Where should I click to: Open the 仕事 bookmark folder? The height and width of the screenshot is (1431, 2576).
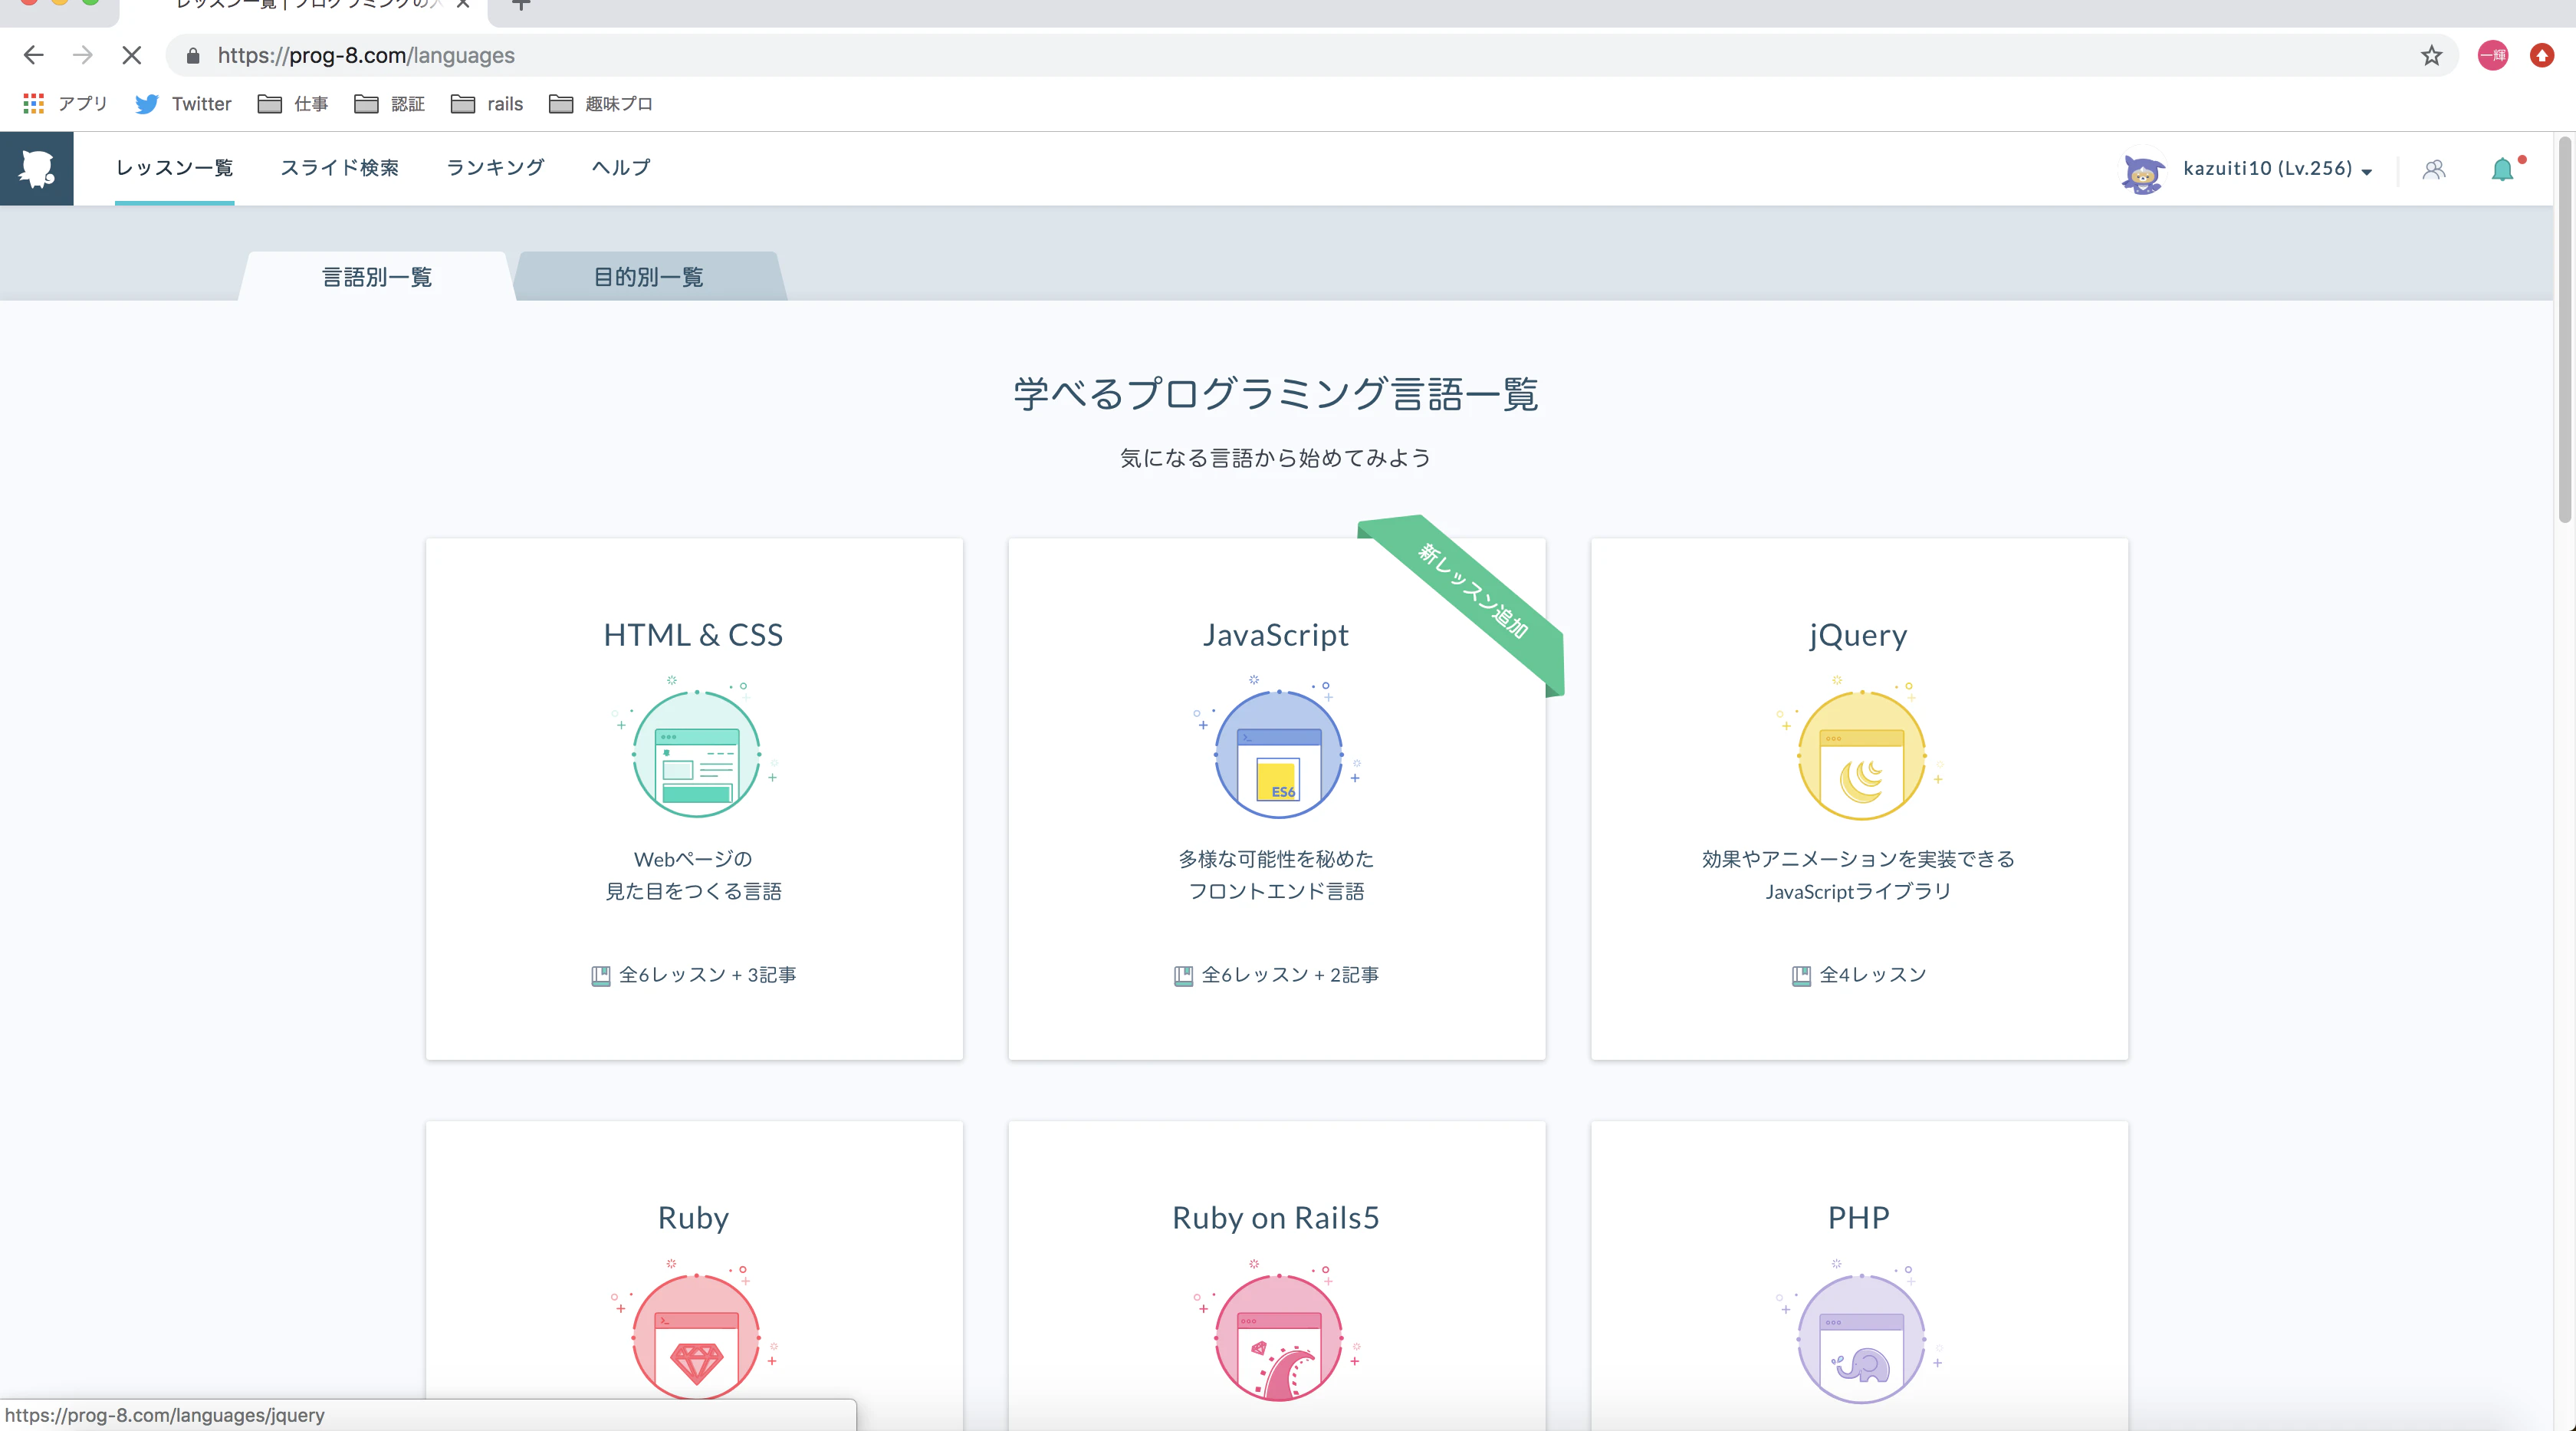293,103
